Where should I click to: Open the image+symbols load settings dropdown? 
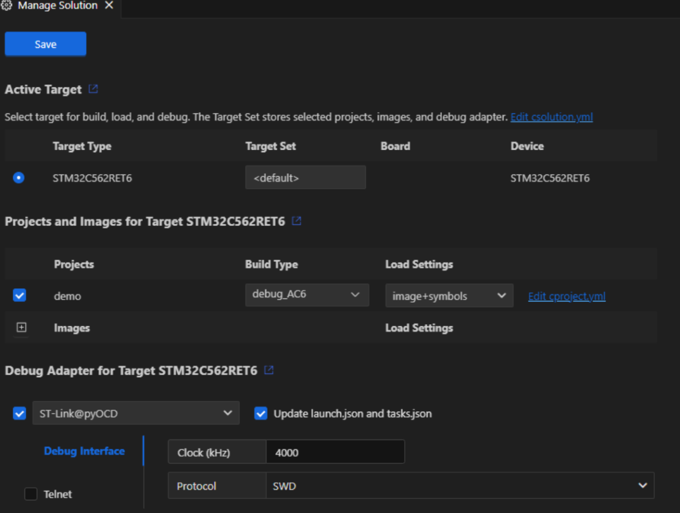point(450,296)
